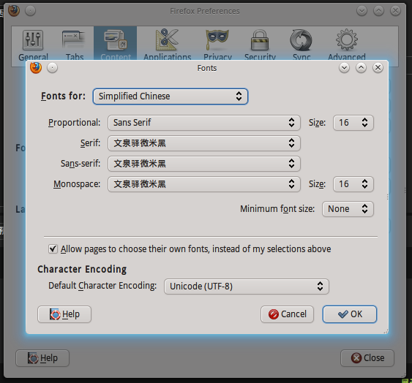Click the Minimum font size label

(277, 209)
